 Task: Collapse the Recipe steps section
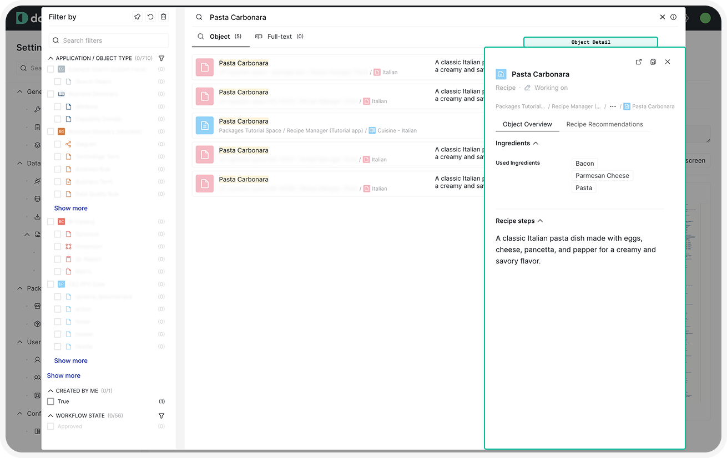pyautogui.click(x=540, y=221)
